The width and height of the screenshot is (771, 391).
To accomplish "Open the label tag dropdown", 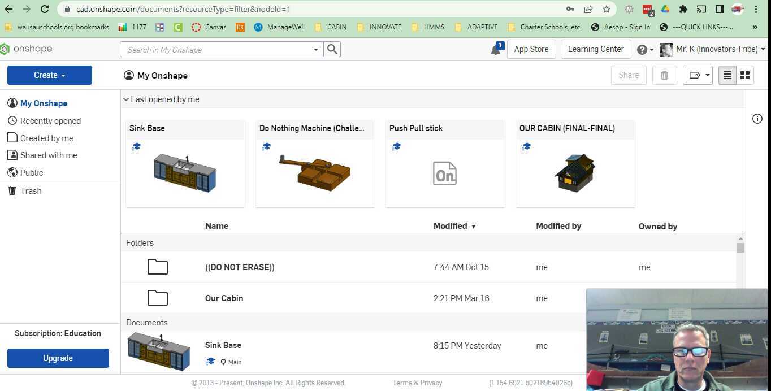I will click(x=698, y=75).
